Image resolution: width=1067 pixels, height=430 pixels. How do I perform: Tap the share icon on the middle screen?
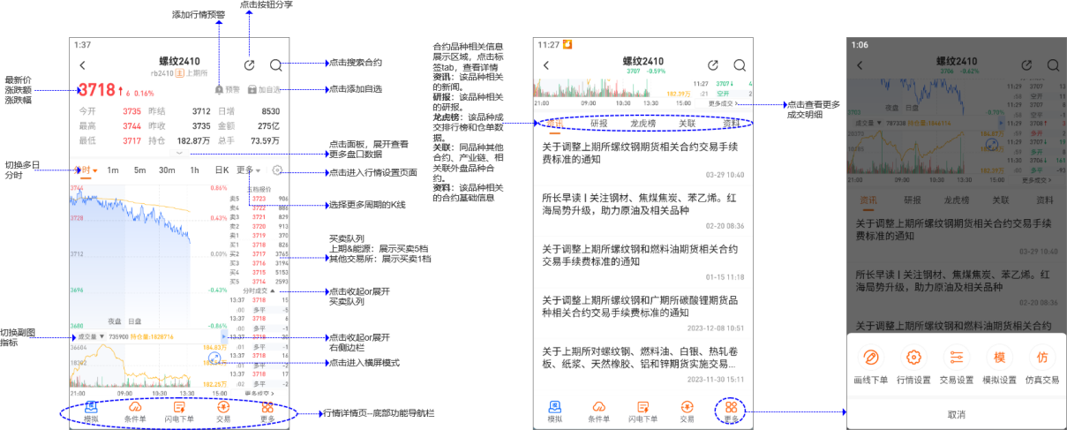(x=713, y=64)
